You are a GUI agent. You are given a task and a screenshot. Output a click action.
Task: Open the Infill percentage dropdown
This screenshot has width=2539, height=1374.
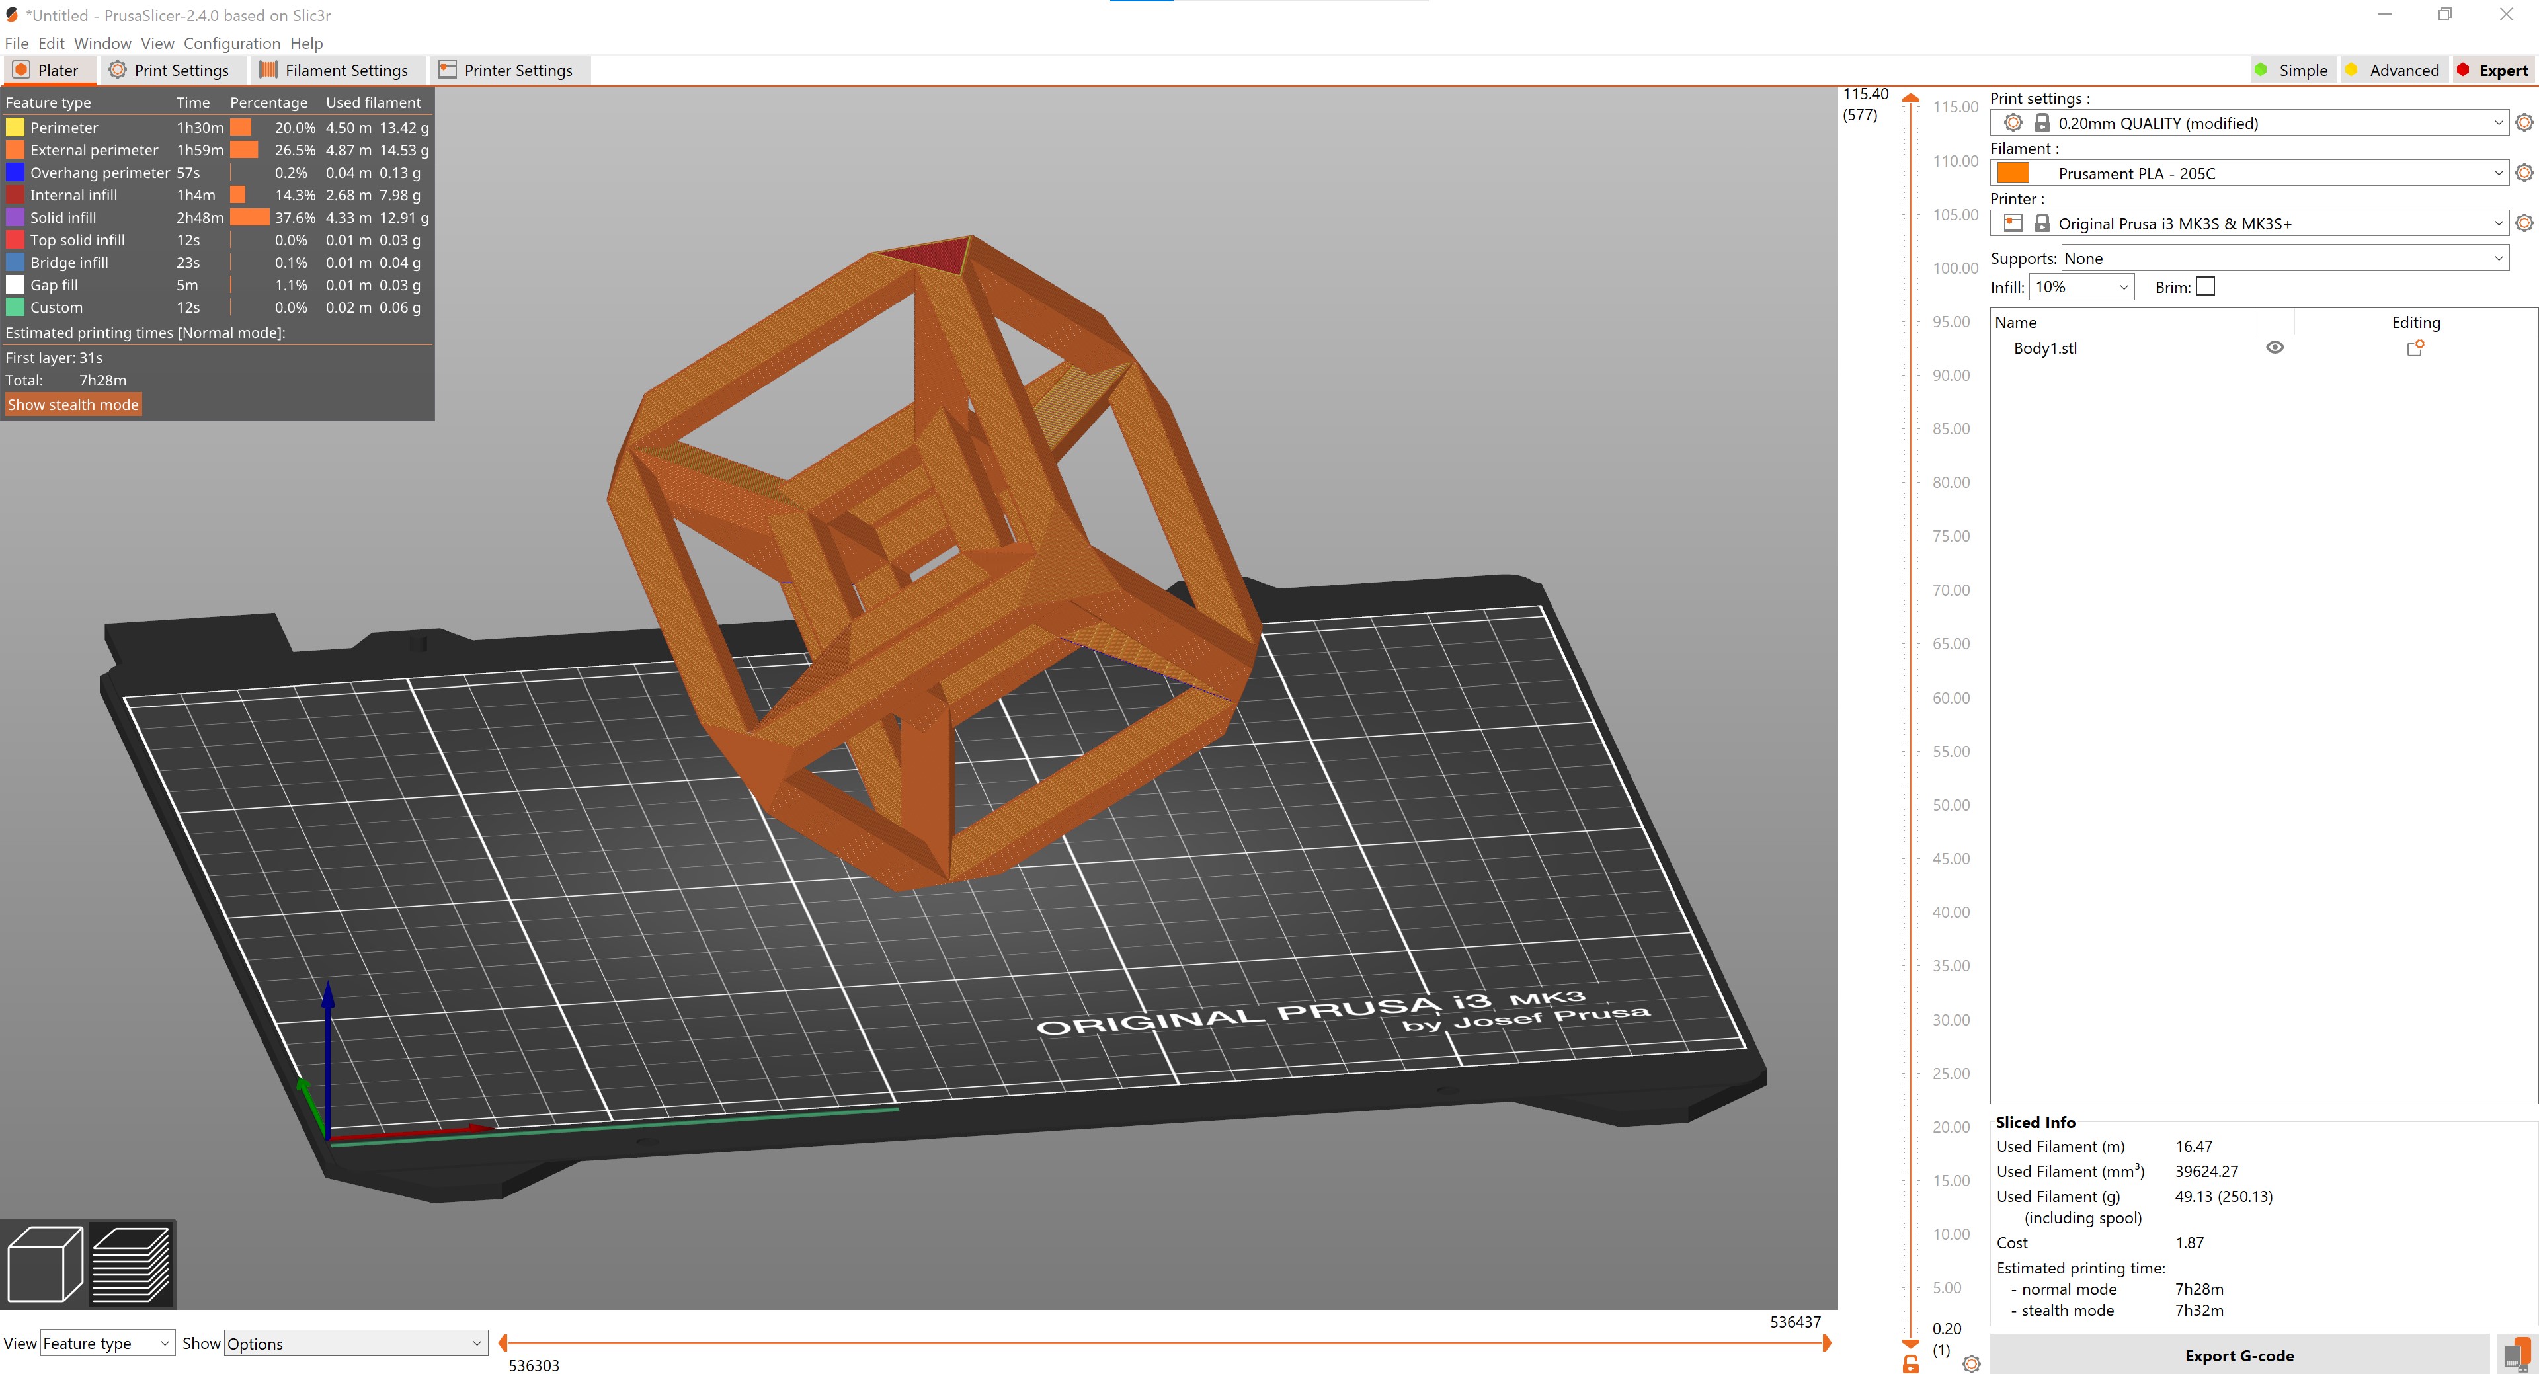pos(2081,287)
